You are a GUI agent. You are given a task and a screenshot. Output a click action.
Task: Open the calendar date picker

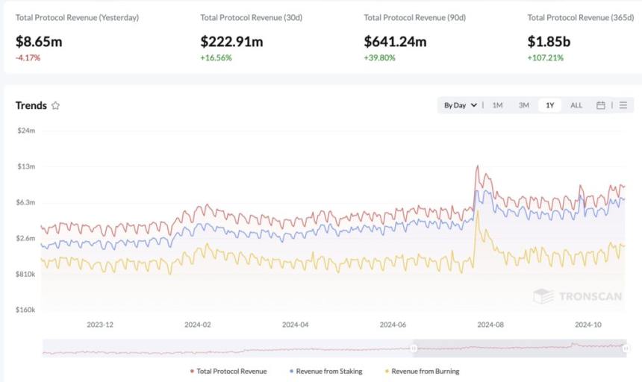point(600,105)
